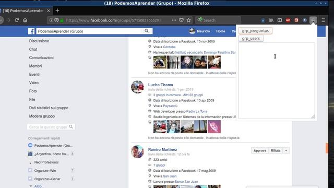Click Ramiro Martinez's profile picture
Viewport: 334px width, 188px height.
[x=138, y=152]
